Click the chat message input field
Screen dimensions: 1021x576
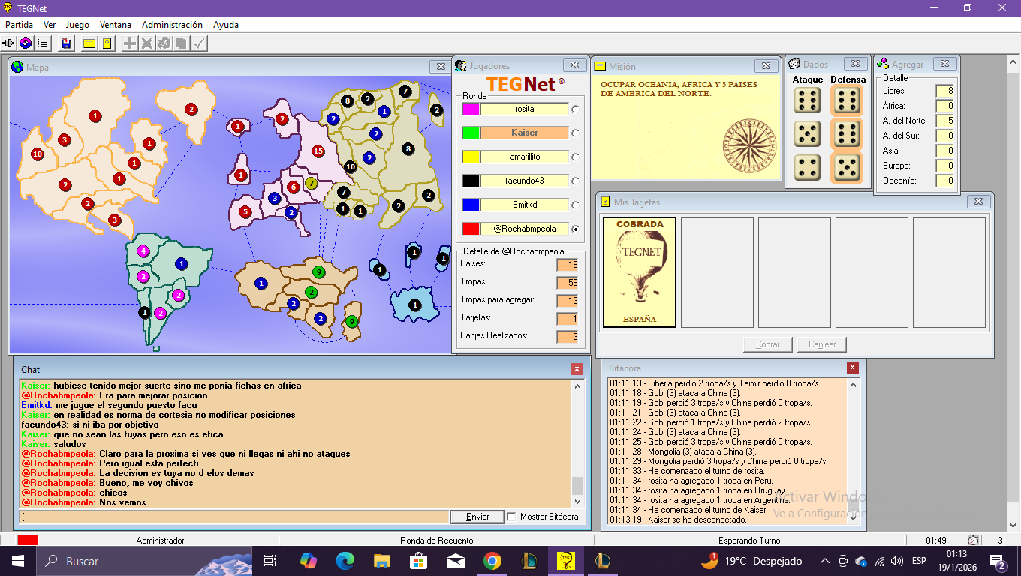233,517
